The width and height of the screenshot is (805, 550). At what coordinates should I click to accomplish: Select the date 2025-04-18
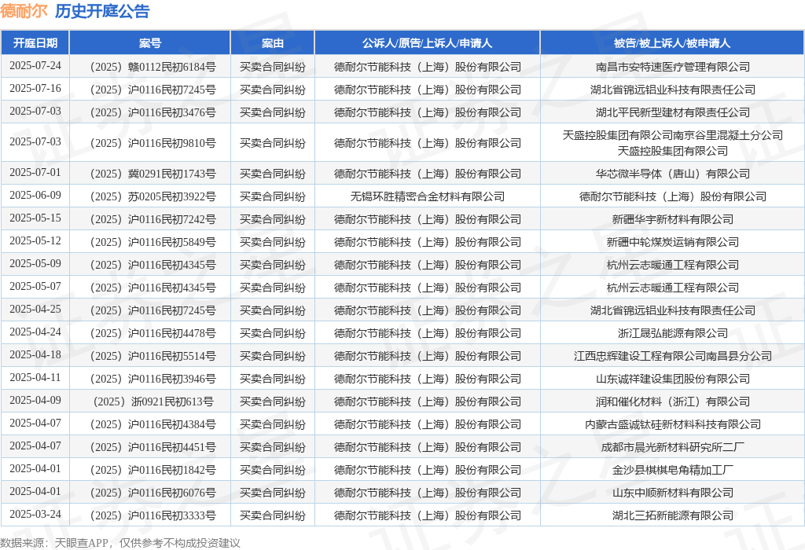point(35,355)
